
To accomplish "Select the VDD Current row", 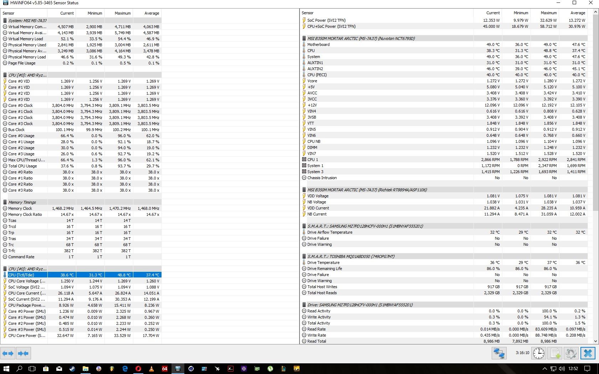I will tap(444, 208).
